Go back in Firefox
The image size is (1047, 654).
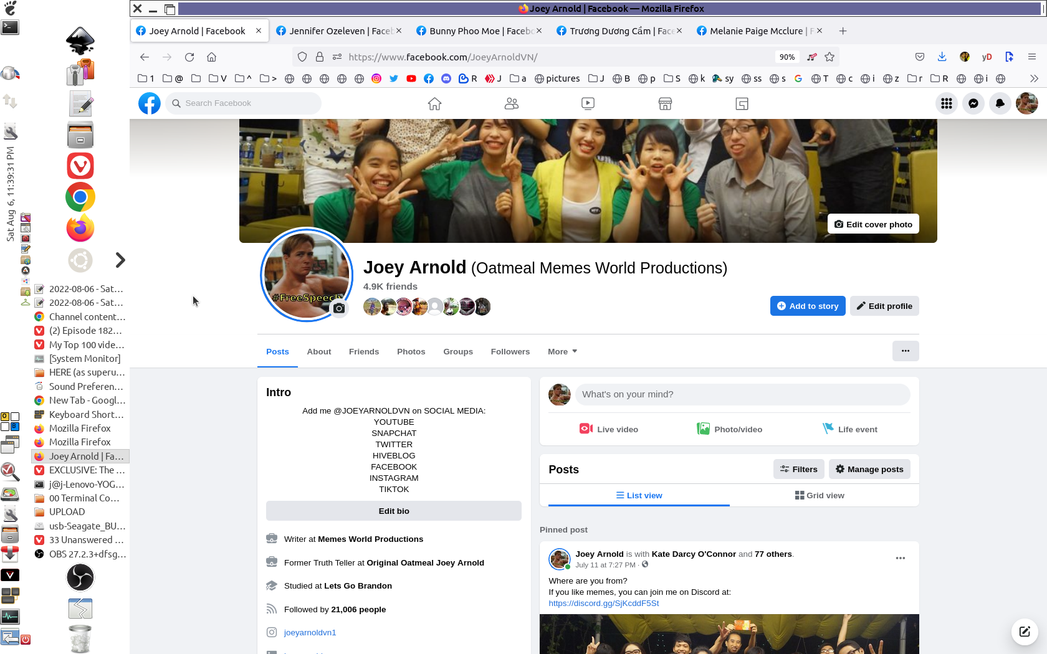(145, 57)
